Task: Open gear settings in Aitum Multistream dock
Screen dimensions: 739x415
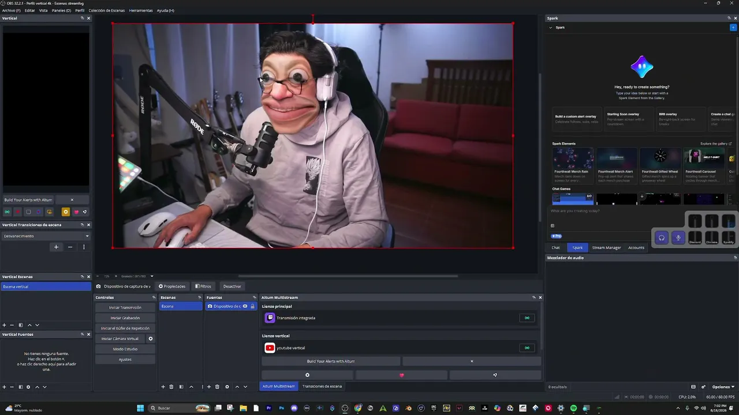Action: click(307, 375)
